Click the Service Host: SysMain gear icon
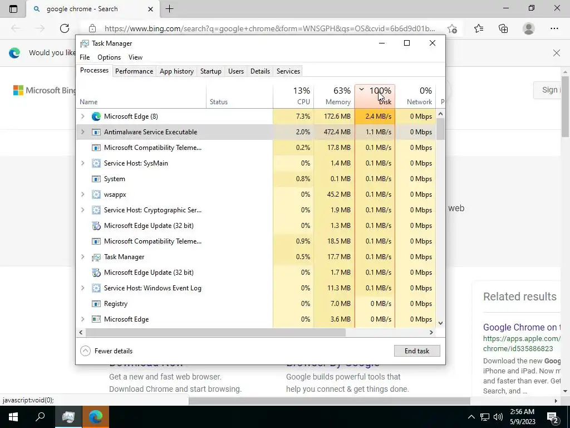The height and width of the screenshot is (428, 570). 96,163
